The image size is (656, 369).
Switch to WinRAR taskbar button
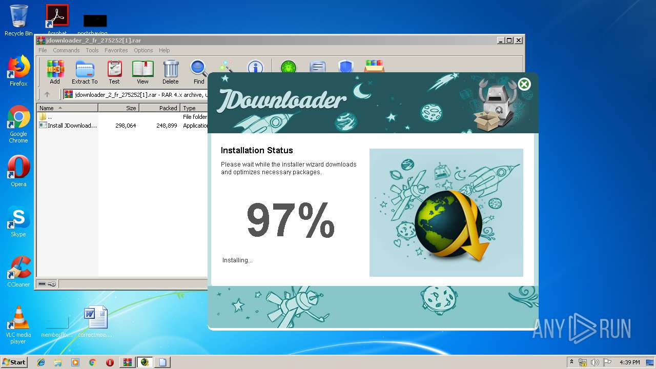(x=128, y=362)
